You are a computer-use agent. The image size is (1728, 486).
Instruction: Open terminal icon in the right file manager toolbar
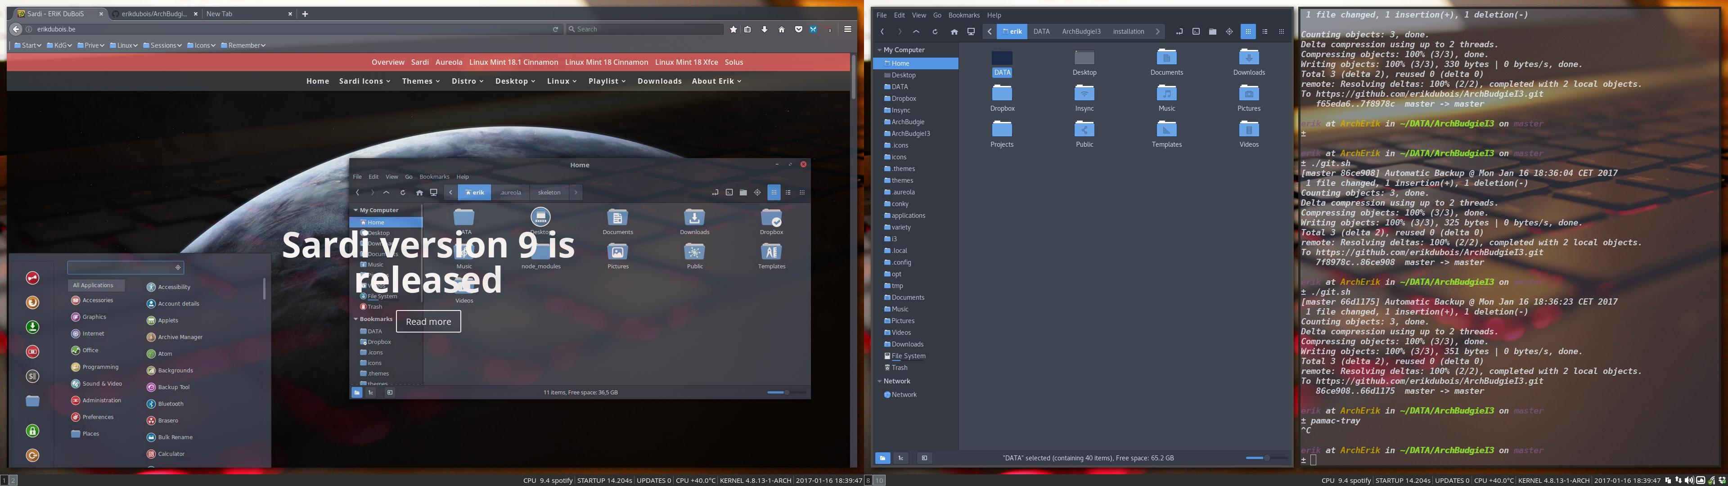(1196, 31)
